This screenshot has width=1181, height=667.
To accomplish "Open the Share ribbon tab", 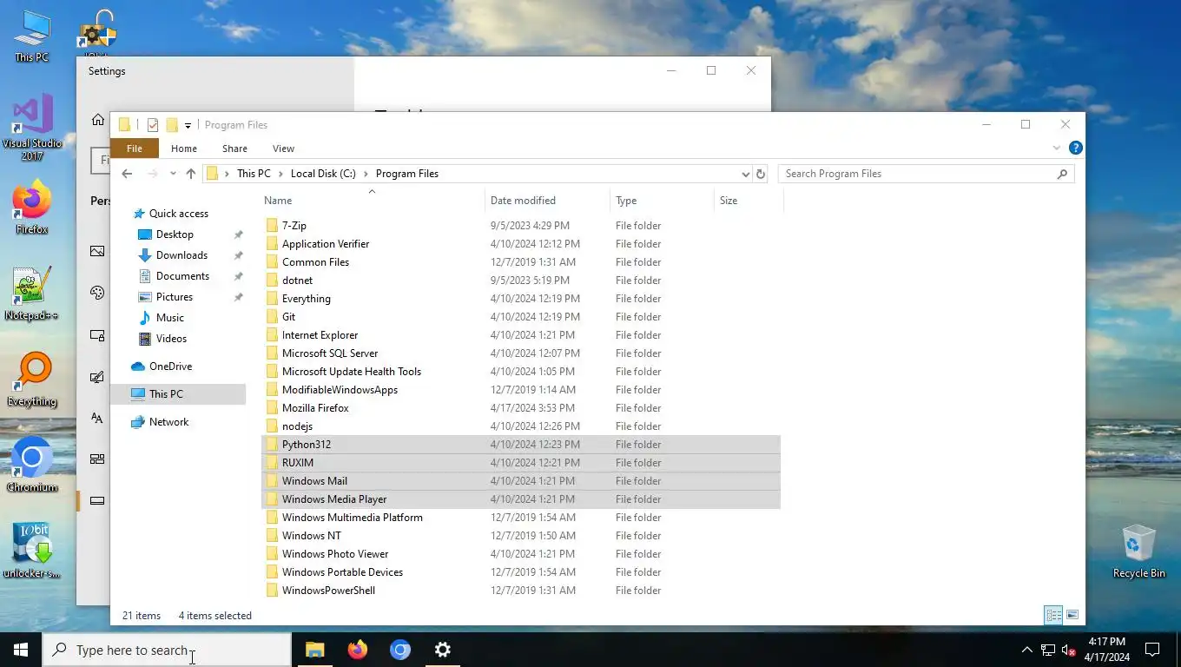I will tap(234, 149).
